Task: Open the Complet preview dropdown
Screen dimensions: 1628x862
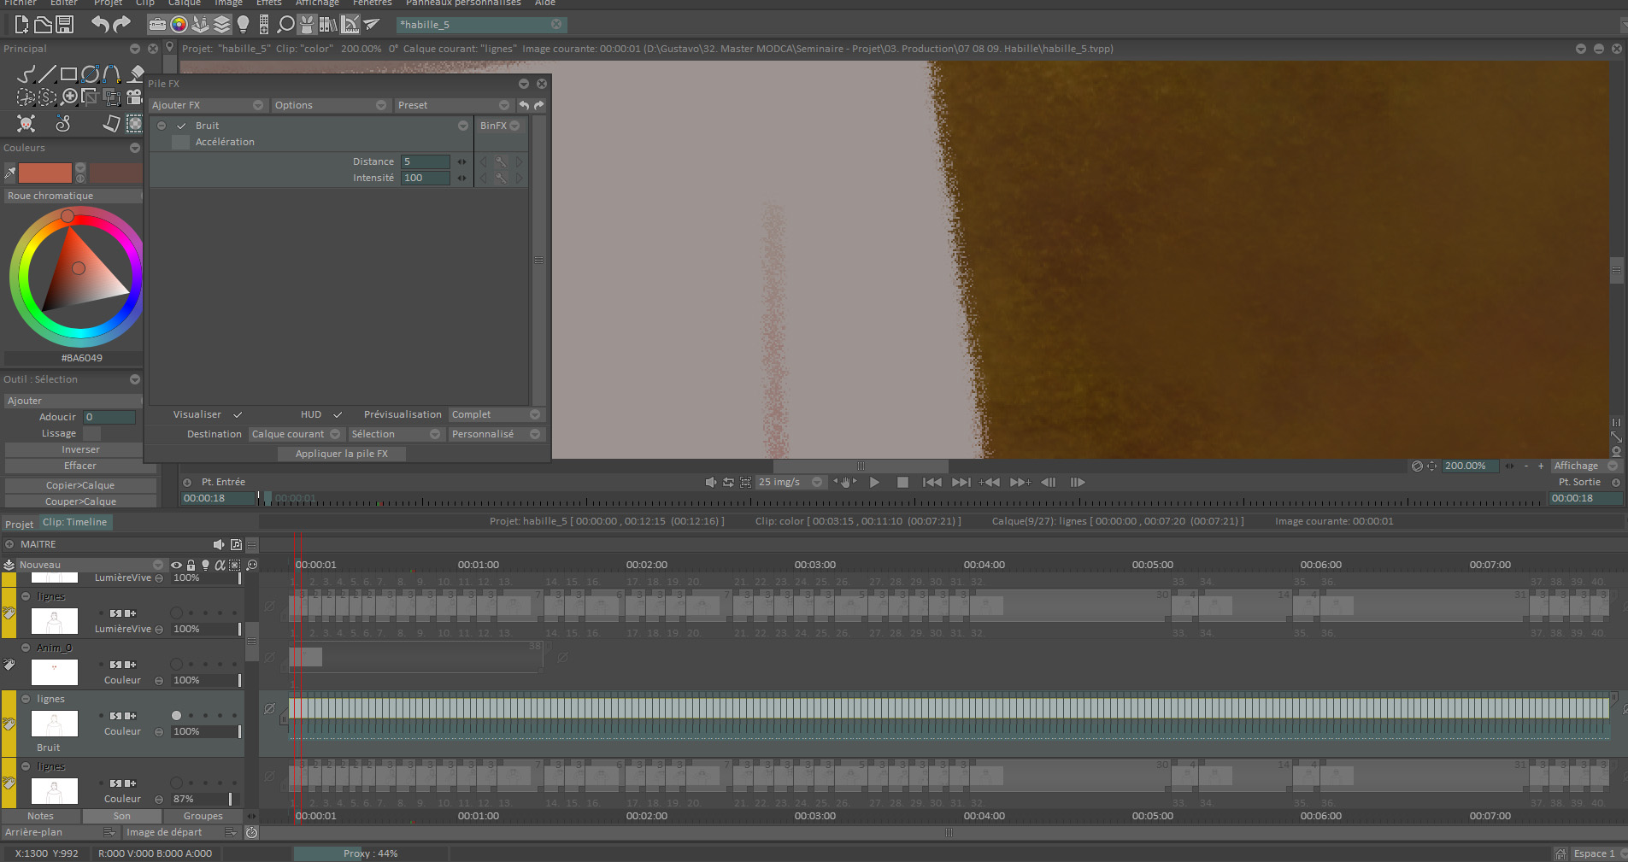Action: [496, 414]
